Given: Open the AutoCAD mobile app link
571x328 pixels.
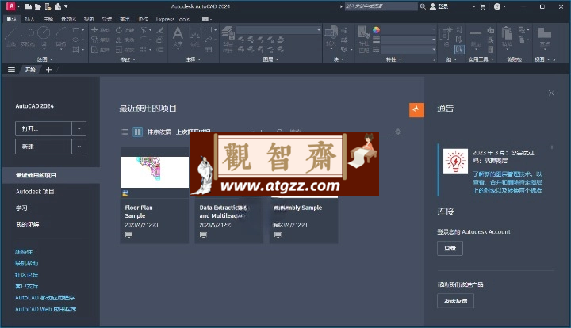Looking at the screenshot, I should click(x=44, y=297).
